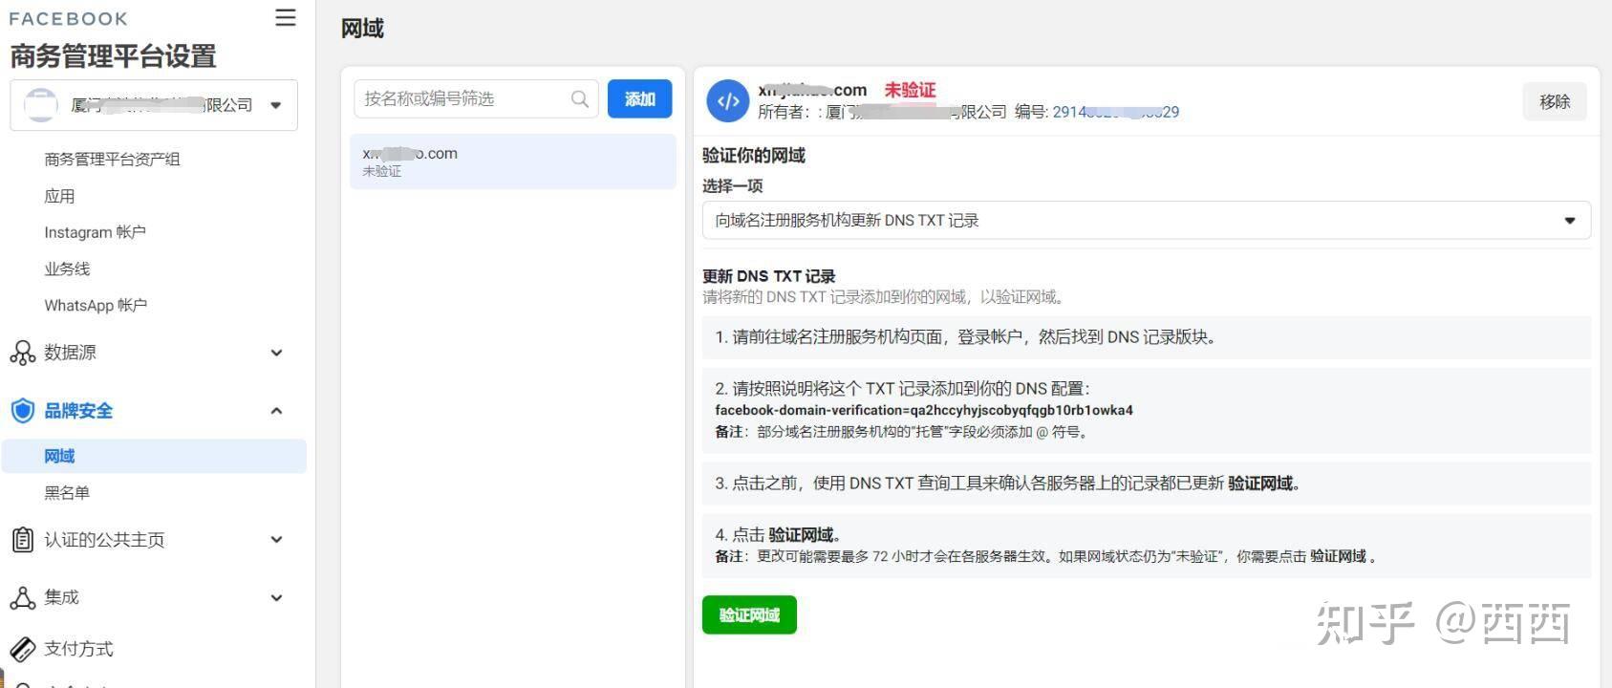
Task: Click the 支付方式 payment card icon
Action: click(23, 649)
